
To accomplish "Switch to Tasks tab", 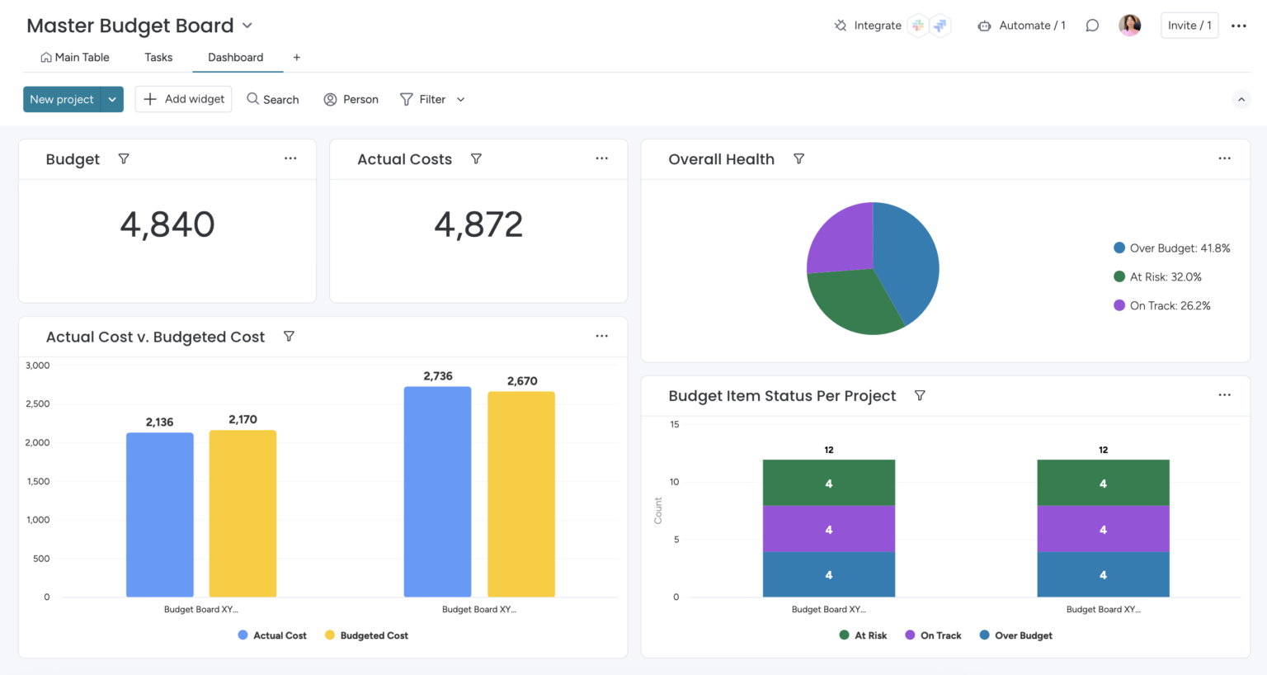I will point(158,58).
